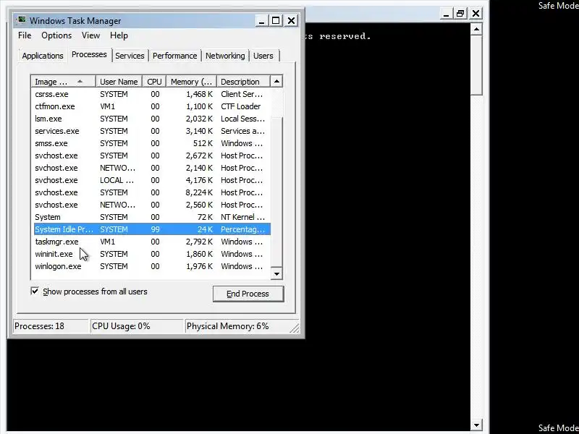Image resolution: width=579 pixels, height=434 pixels.
Task: Switch to the Services tab
Action: (x=130, y=56)
